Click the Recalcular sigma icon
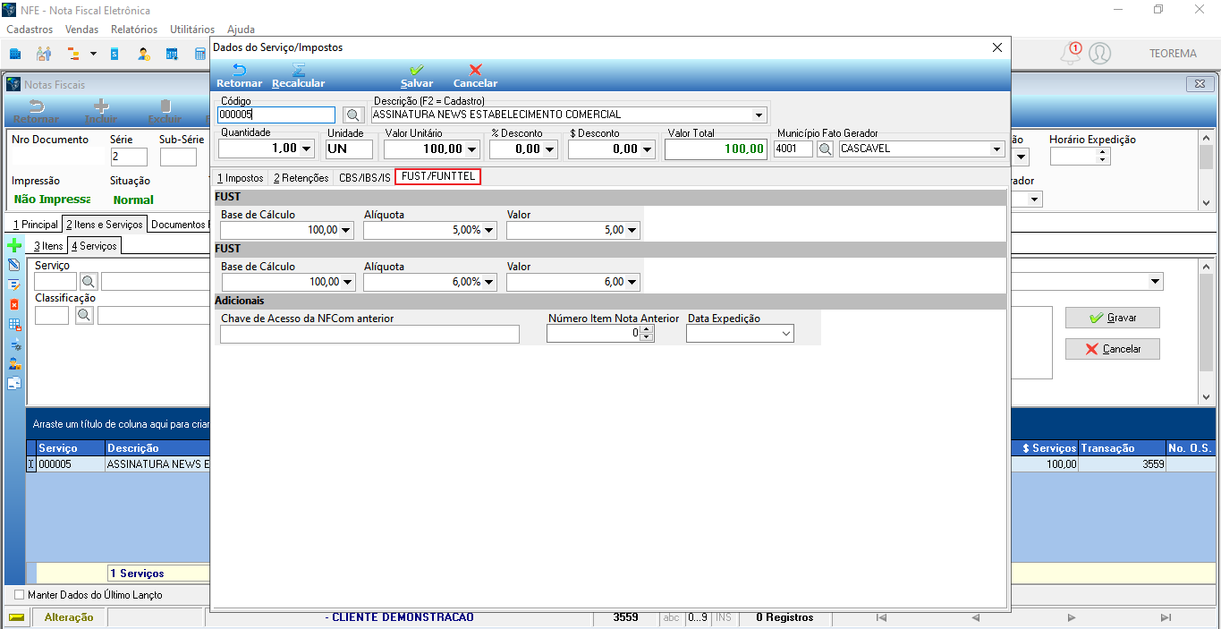The height and width of the screenshot is (629, 1221). pos(298,70)
